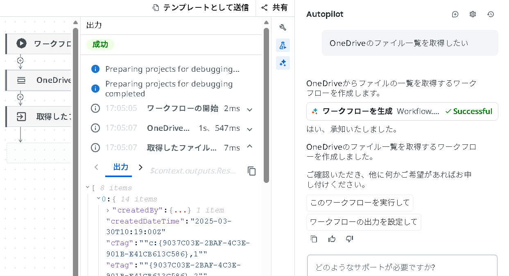Click the 取得した output node icon
This screenshot has width=509, height=276.
coord(21,116)
